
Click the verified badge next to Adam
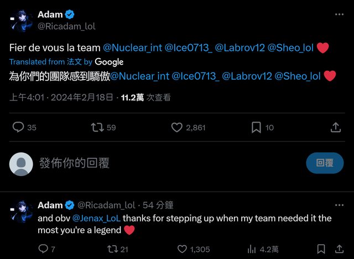[70, 14]
